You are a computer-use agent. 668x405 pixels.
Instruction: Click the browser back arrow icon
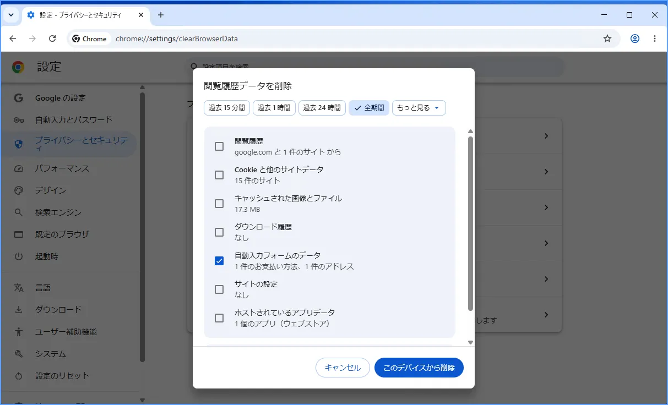tap(13, 39)
